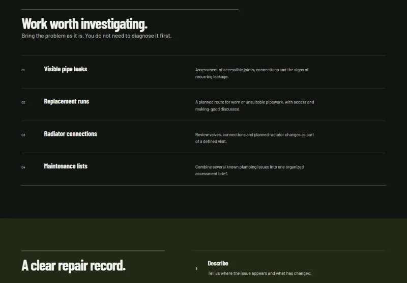Screen dimensions: 407x283
Task: Click number 02 beside Replacement runs
Action: pyautogui.click(x=23, y=102)
